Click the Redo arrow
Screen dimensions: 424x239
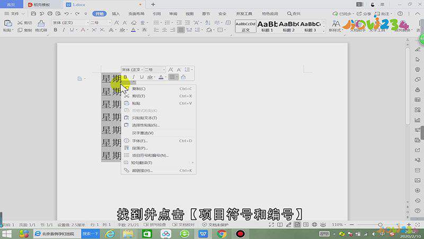pos(77,13)
